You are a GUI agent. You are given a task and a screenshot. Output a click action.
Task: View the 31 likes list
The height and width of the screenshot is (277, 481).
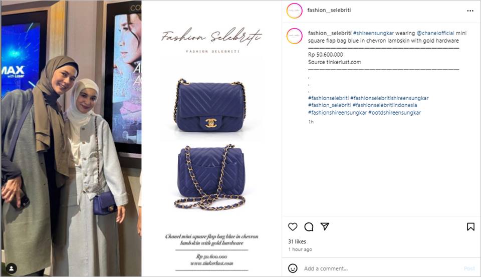(297, 241)
